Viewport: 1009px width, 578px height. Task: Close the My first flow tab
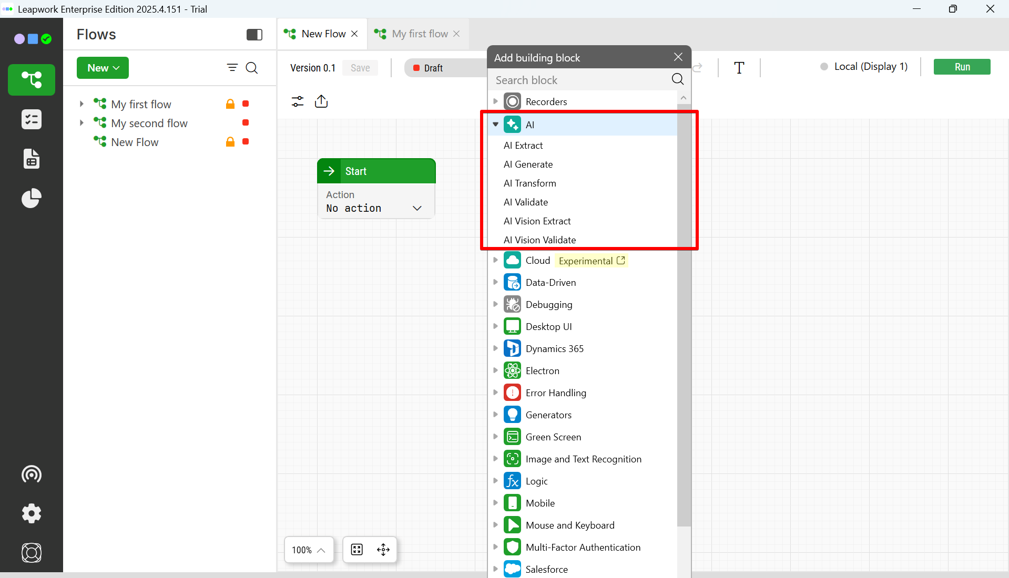tap(456, 34)
